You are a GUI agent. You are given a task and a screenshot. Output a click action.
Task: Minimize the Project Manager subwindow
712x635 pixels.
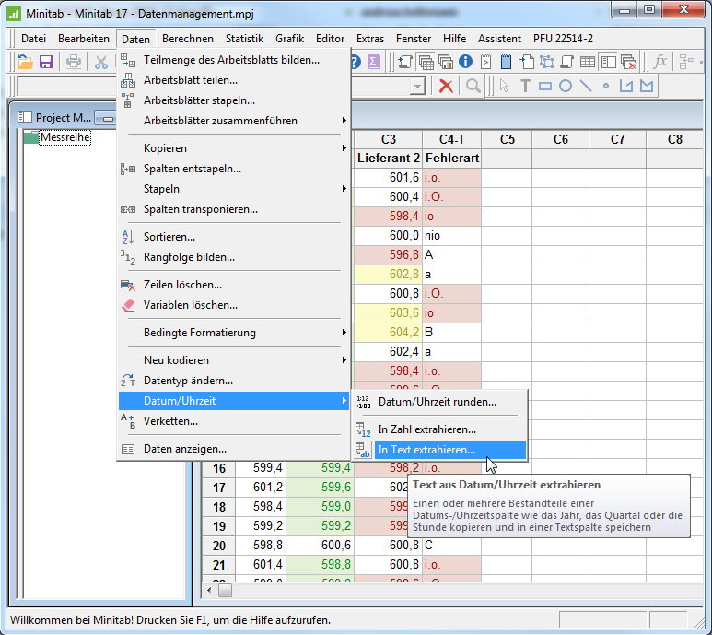click(108, 119)
